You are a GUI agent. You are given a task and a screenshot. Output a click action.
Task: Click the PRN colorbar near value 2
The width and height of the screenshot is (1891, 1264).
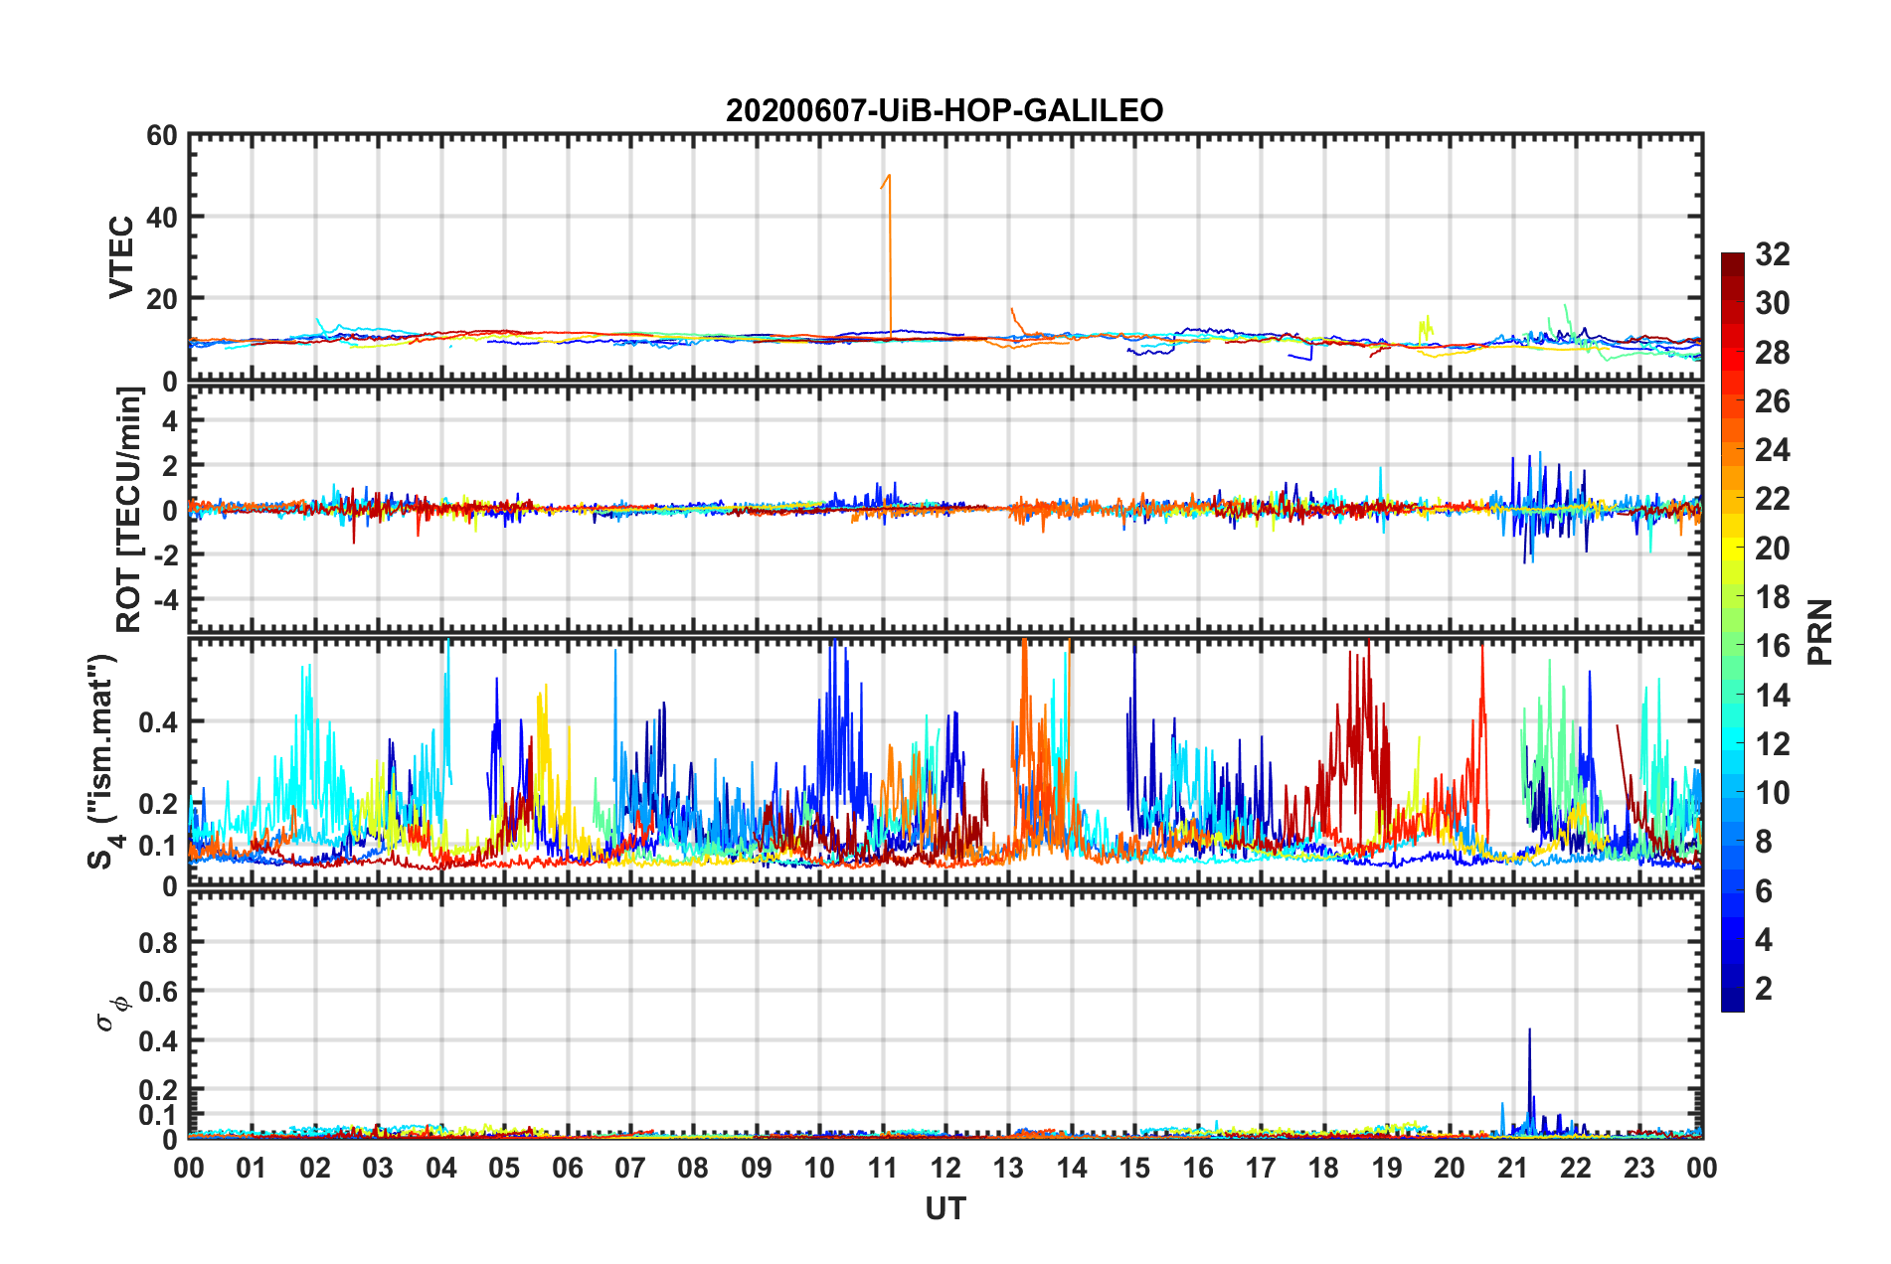[x=1732, y=989]
